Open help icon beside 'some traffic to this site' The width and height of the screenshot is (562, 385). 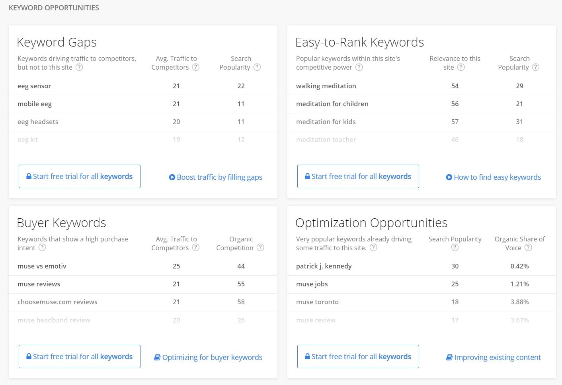pyautogui.click(x=373, y=247)
